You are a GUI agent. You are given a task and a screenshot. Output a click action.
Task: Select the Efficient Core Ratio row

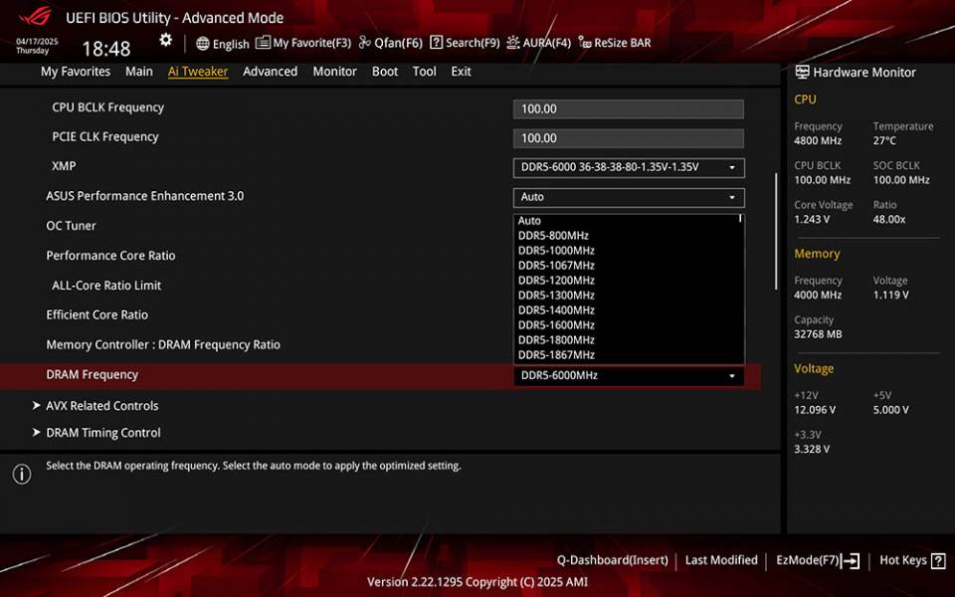(x=96, y=315)
